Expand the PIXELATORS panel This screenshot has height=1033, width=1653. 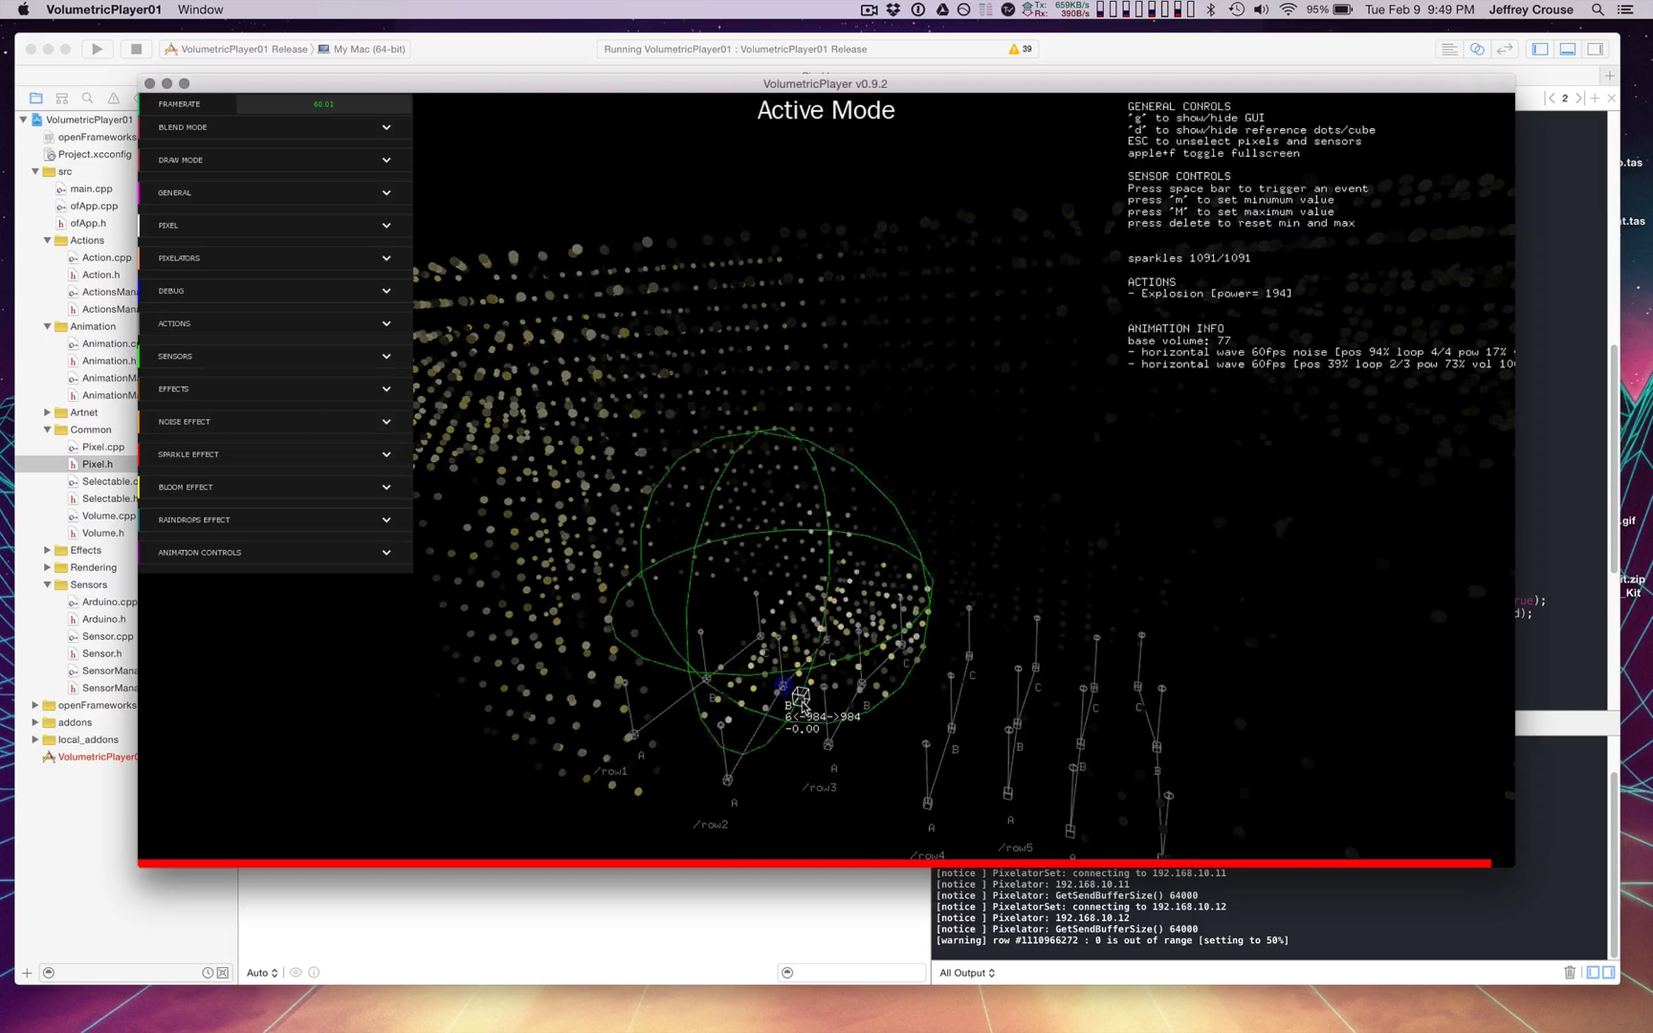275,258
